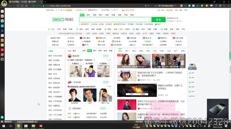Viewport: 231px width, 129px height.
Task: Follow 八卦连连看 with its +关注 button
Action: (x=106, y=82)
